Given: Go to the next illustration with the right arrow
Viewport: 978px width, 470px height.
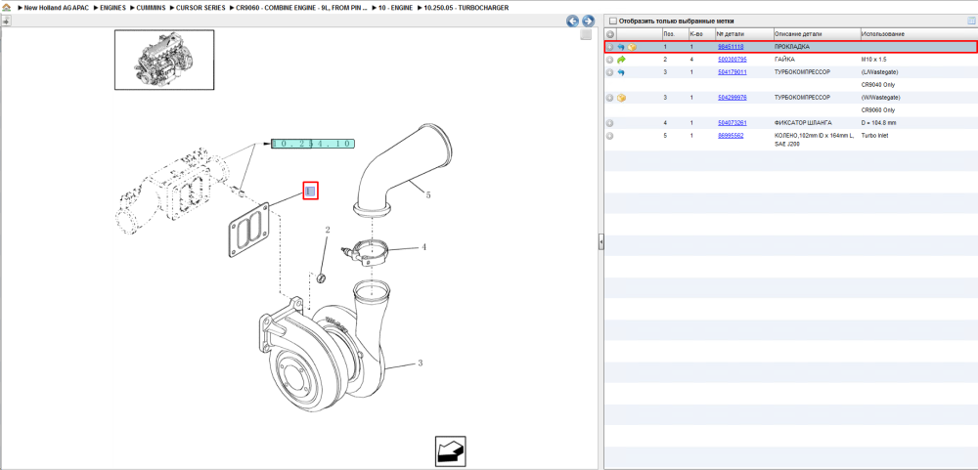Looking at the screenshot, I should (587, 21).
